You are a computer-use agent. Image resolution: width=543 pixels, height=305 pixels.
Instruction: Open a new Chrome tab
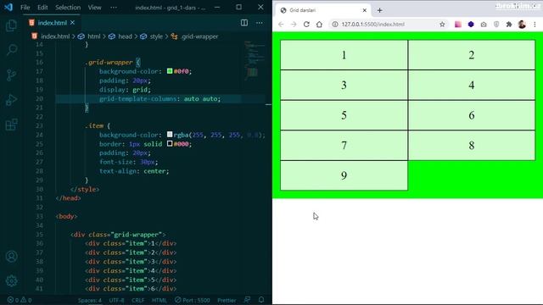click(x=379, y=10)
